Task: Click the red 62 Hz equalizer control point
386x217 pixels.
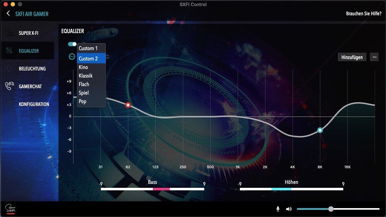Action: tap(128, 105)
